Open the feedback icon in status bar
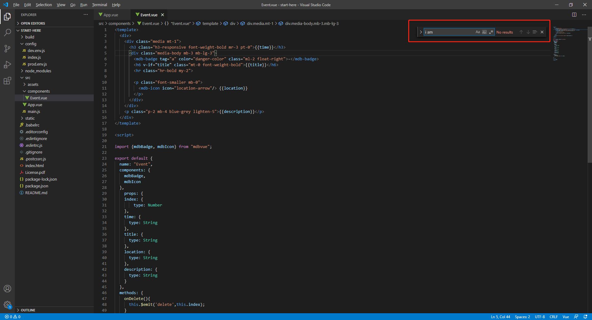 coord(576,317)
